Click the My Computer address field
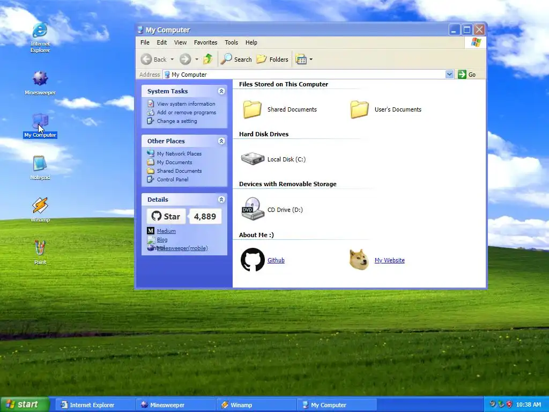This screenshot has height=412, width=549. pos(305,74)
